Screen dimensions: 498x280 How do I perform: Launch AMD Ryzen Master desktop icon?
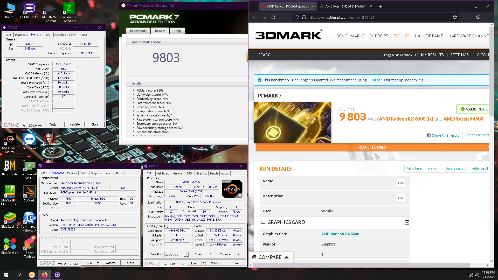tap(10, 143)
